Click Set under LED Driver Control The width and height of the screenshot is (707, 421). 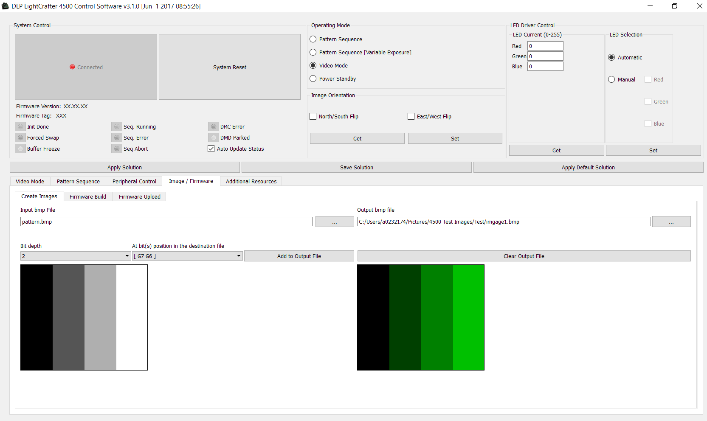click(653, 150)
